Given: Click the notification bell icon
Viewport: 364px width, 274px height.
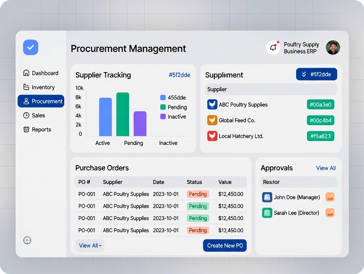Looking at the screenshot, I should [x=273, y=48].
